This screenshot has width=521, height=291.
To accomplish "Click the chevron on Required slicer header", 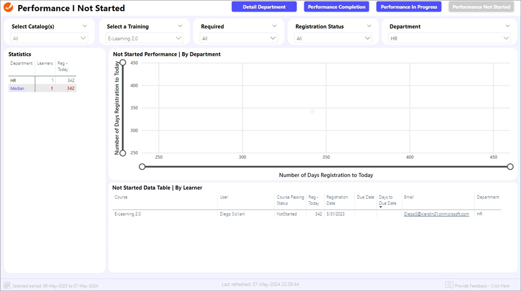I will tap(274, 26).
